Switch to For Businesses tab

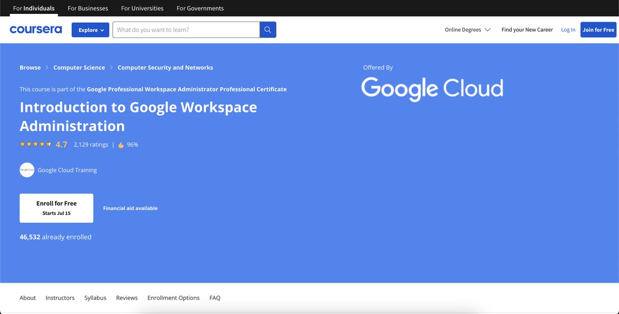click(88, 8)
